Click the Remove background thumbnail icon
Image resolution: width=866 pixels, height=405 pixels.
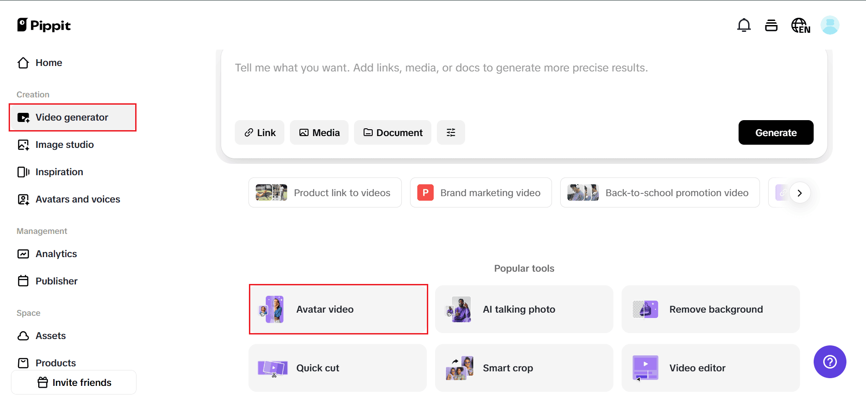[645, 309]
